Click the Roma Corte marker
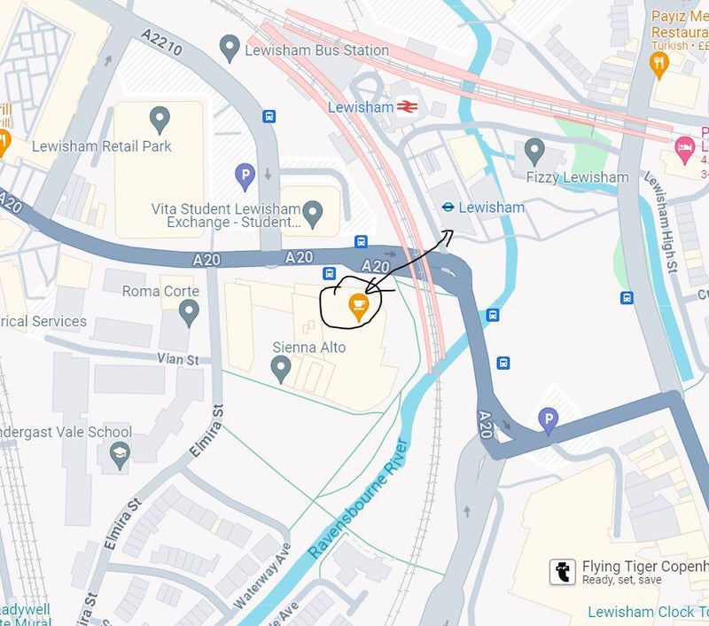The height and width of the screenshot is (626, 709). click(x=189, y=314)
